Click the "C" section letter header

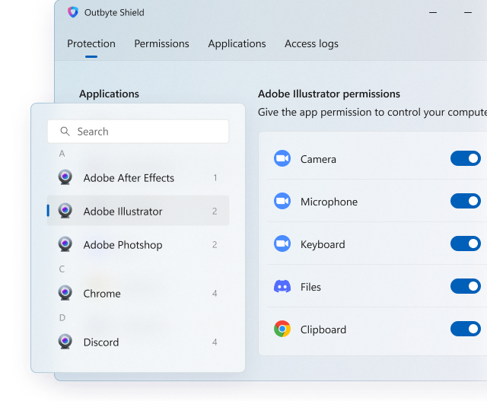62,269
